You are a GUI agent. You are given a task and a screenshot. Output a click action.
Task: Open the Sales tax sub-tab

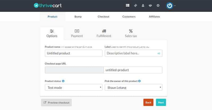pos(131,34)
